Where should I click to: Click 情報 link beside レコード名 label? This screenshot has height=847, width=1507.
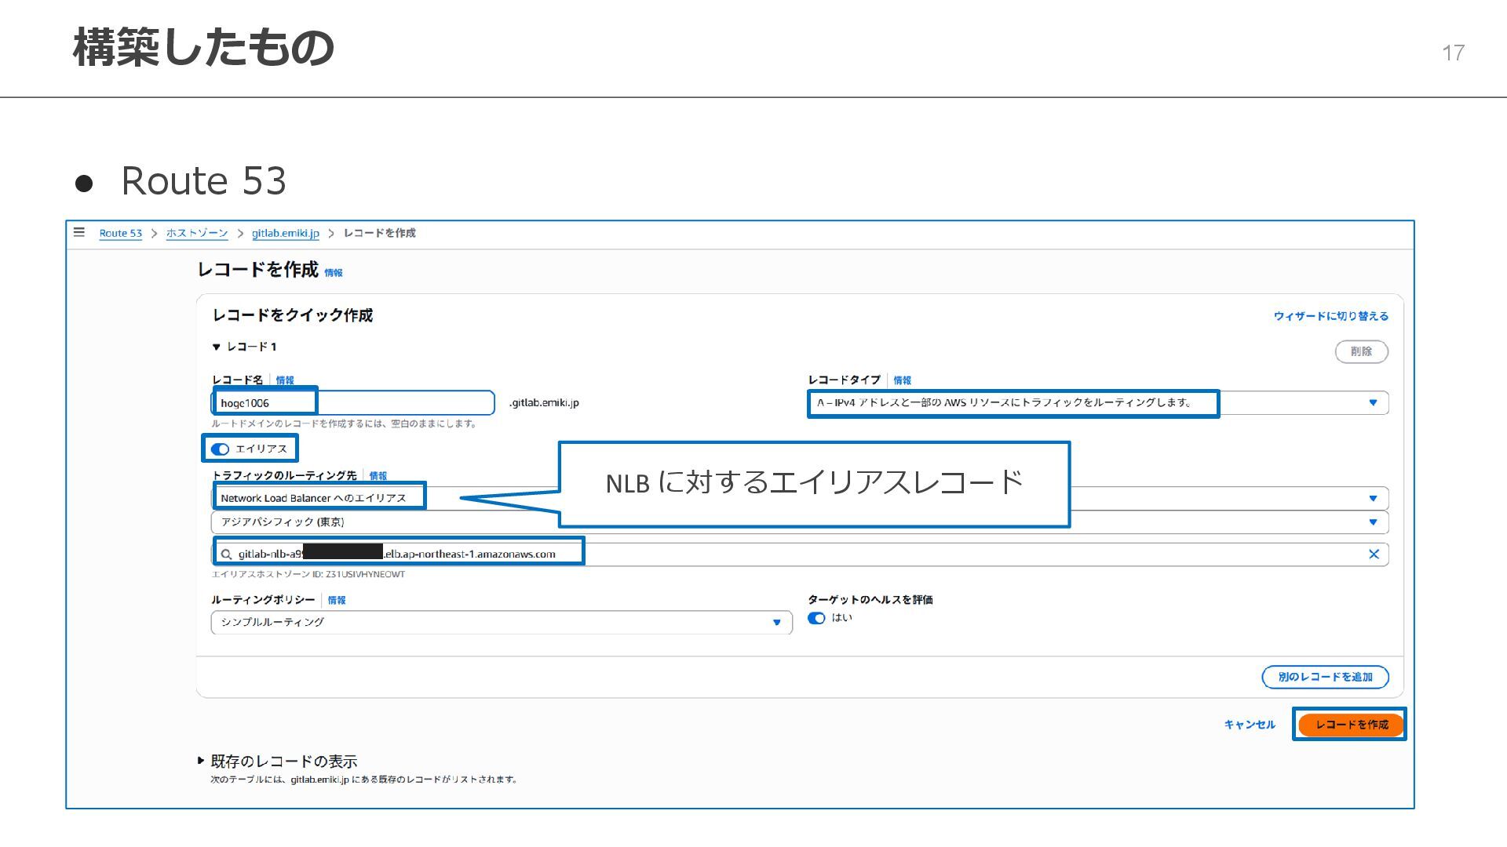285,380
